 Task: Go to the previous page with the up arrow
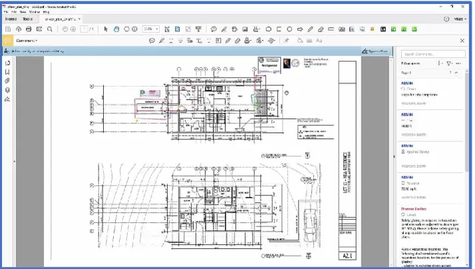tap(65, 29)
